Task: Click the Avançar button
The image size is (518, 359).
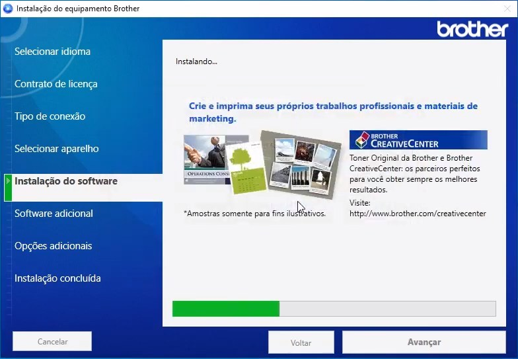Action: click(x=424, y=342)
